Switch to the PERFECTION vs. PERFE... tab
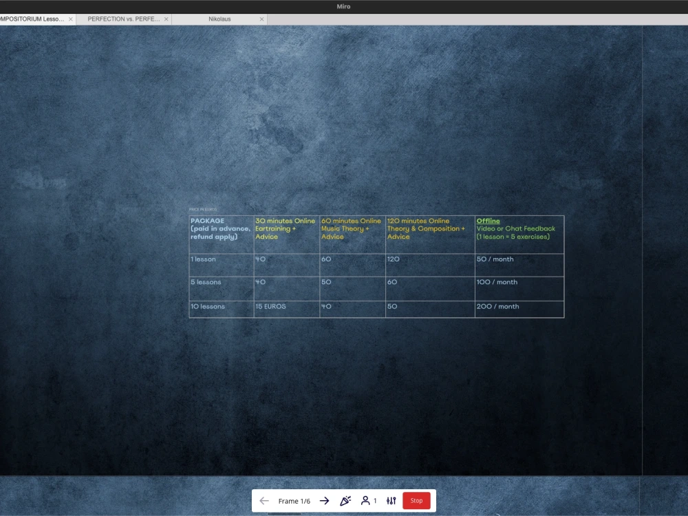Image resolution: width=688 pixels, height=516 pixels. tap(123, 19)
